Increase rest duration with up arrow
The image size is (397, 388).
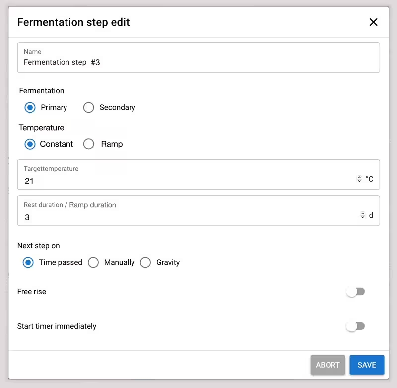pos(363,213)
